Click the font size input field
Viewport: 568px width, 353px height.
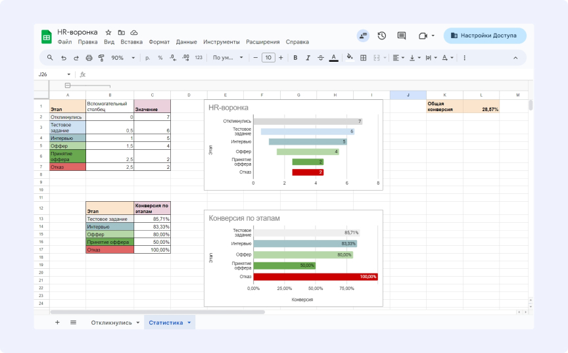pyautogui.click(x=268, y=58)
